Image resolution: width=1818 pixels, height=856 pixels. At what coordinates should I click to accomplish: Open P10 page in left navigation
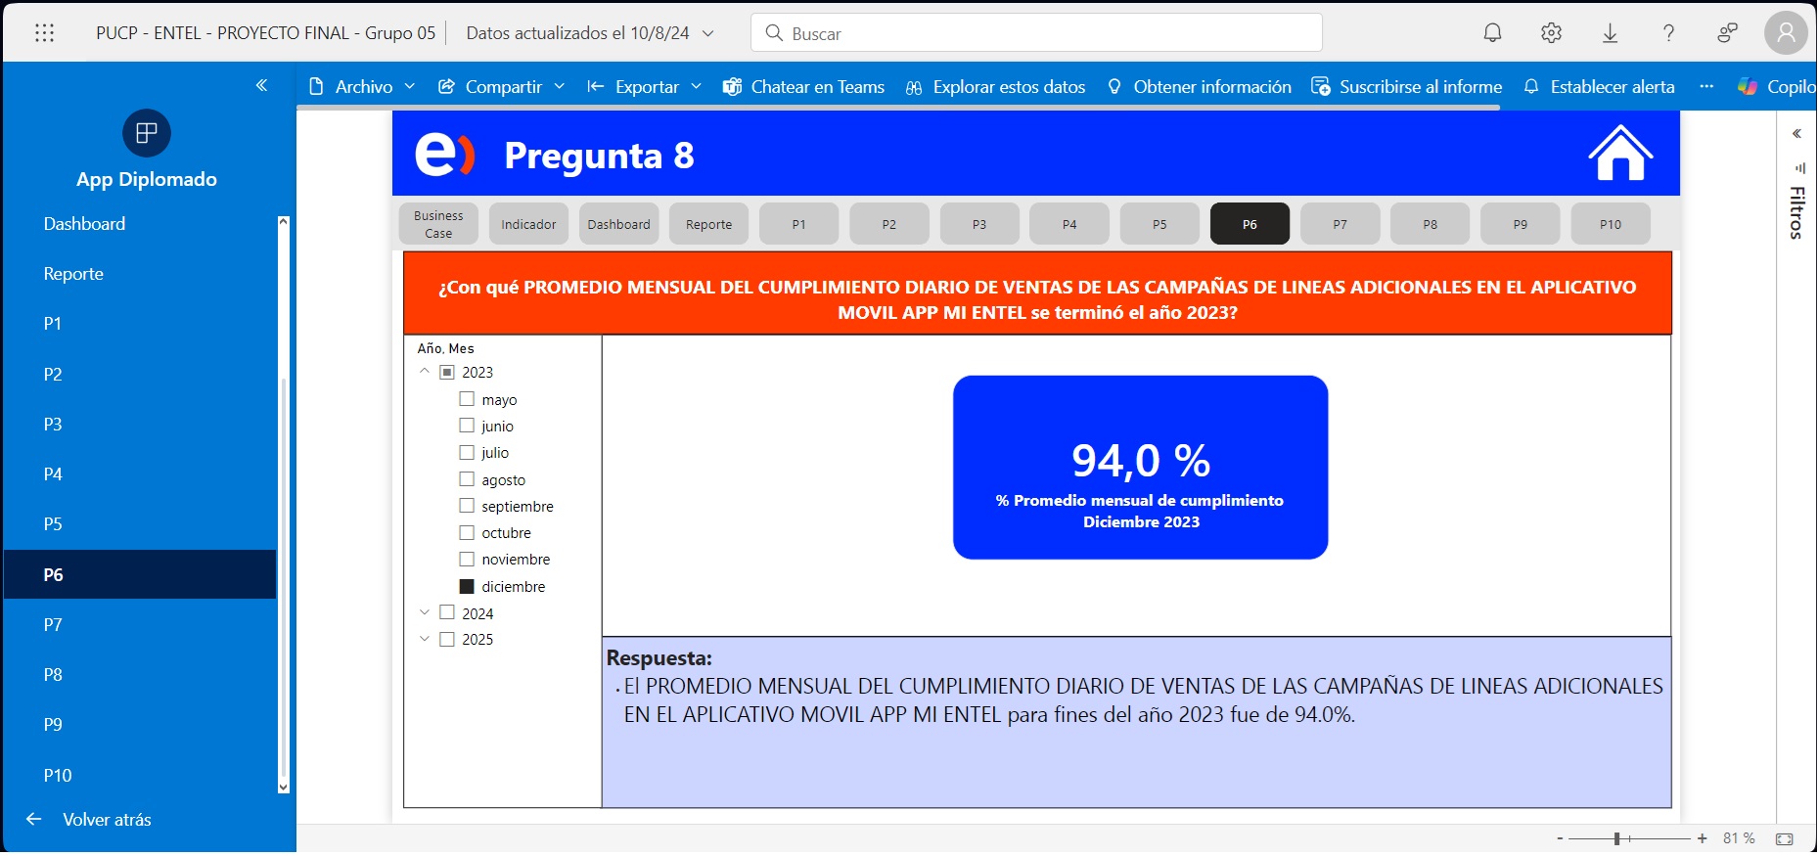[x=141, y=775]
